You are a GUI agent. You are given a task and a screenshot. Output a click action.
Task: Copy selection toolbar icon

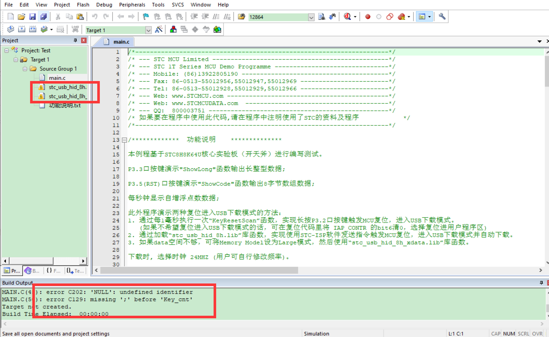(x=69, y=17)
